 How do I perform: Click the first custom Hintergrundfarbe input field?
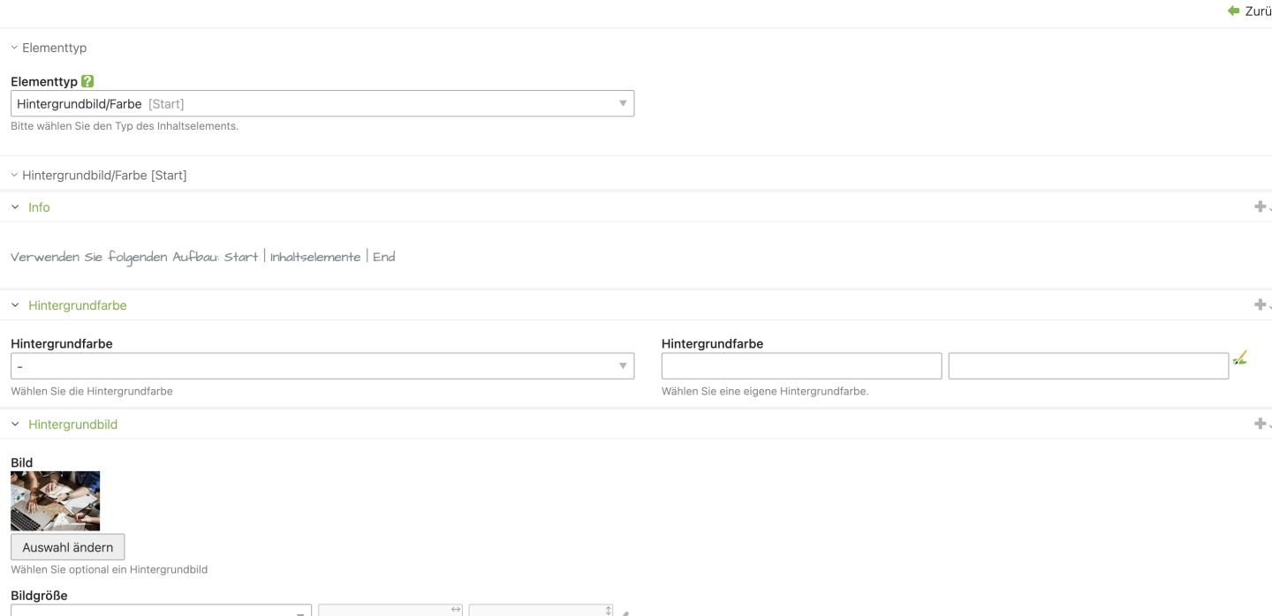(801, 366)
